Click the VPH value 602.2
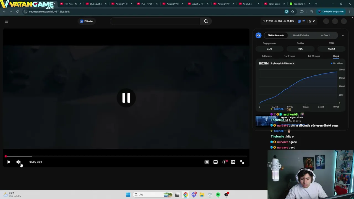Viewport: 354px width, 199px height. click(331, 49)
